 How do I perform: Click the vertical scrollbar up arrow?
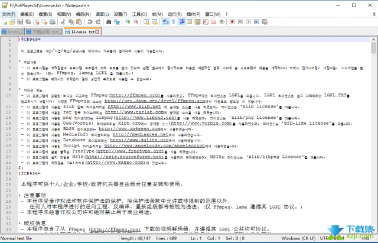tap(373, 40)
